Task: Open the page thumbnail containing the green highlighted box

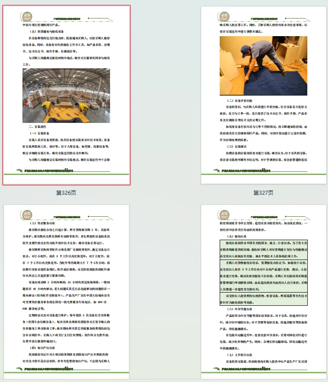Action: coord(263,292)
